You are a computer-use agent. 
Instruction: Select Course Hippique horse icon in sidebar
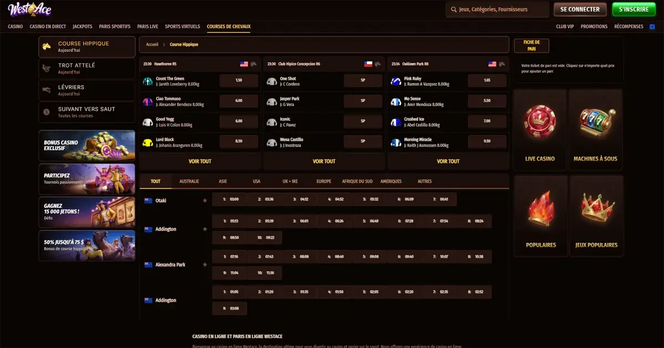click(x=48, y=46)
